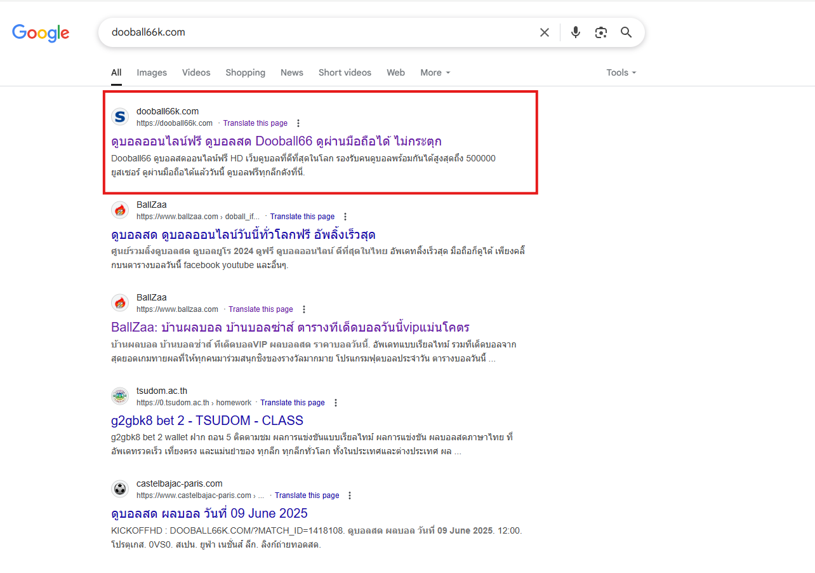Click Translate this page for BallZaa doball_if result
Viewport: 815px width, 573px height.
coord(302,217)
